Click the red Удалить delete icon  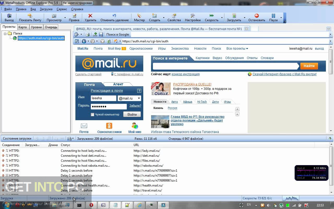coord(90,18)
